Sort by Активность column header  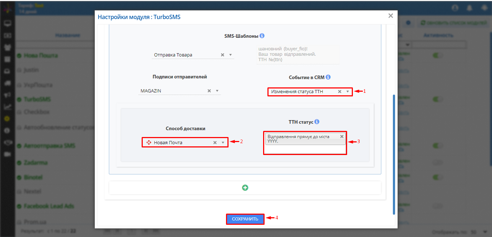click(x=438, y=35)
